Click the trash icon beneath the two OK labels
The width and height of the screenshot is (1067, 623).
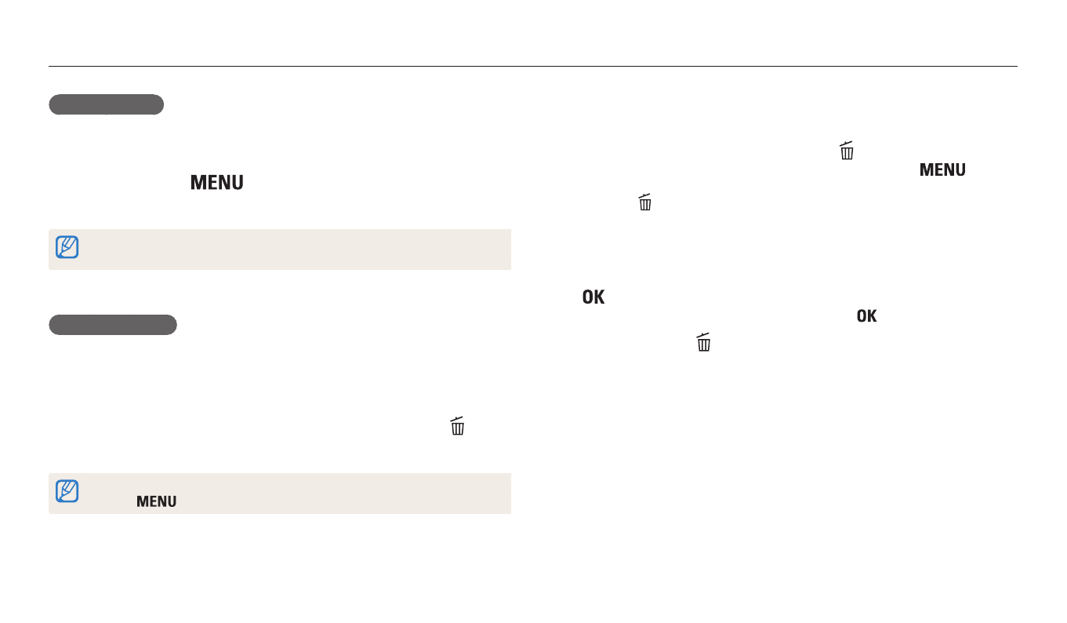click(x=703, y=343)
